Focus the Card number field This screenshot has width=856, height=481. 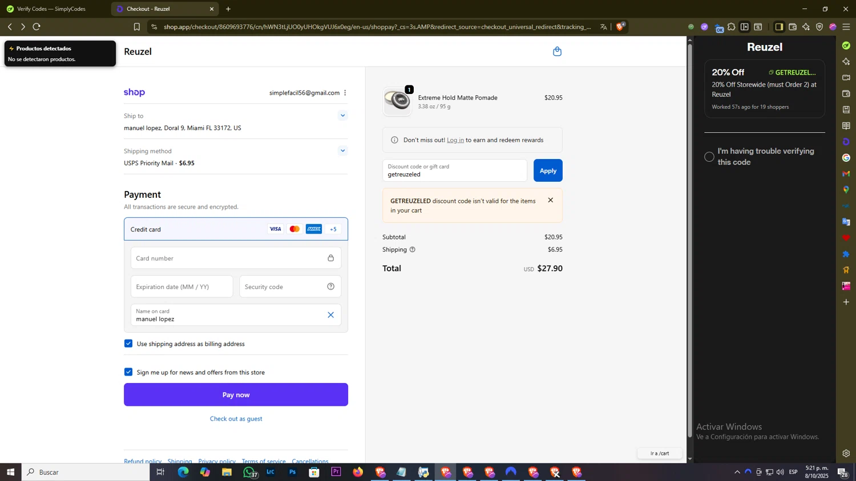[x=236, y=258]
